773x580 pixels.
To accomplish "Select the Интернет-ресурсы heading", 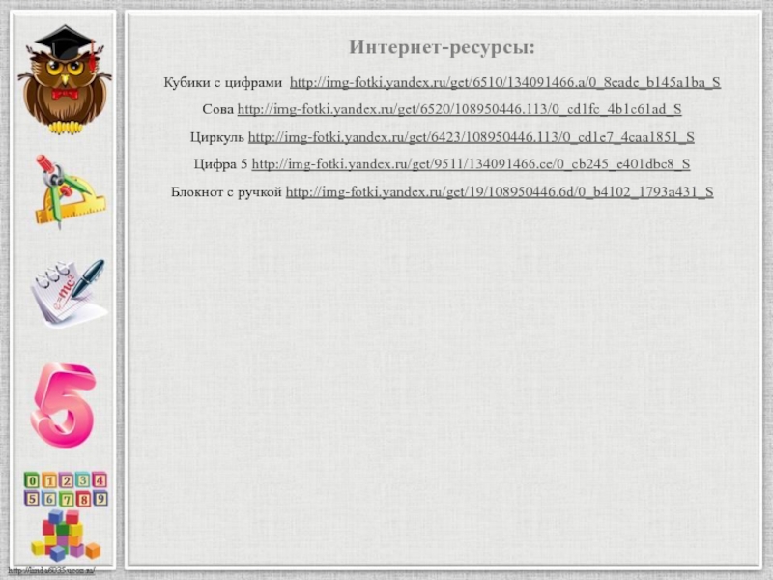I will pyautogui.click(x=442, y=47).
